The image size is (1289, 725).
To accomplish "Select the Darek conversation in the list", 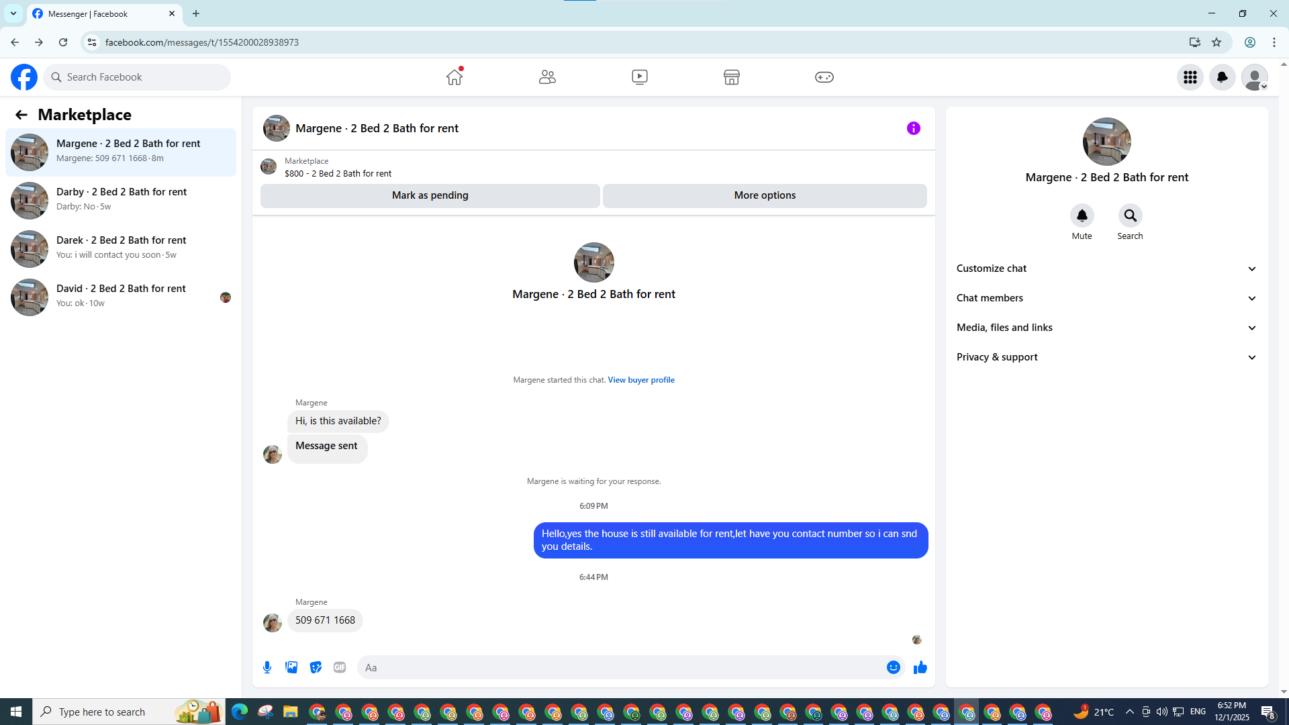I will (121, 249).
